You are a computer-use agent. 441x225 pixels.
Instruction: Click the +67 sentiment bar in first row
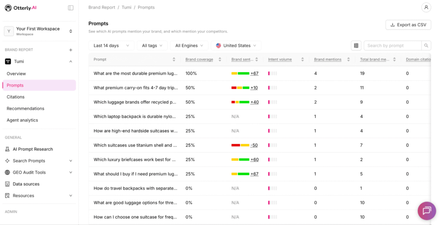pos(240,73)
